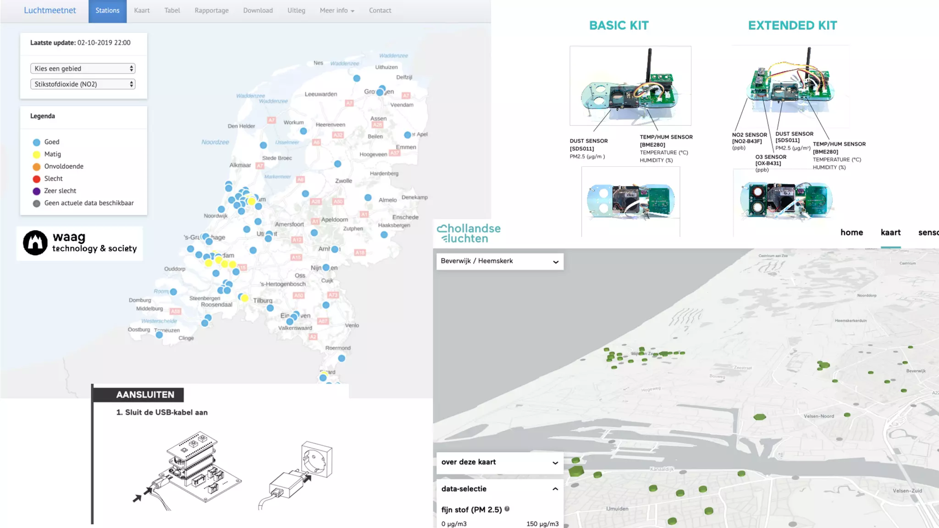
Task: Click the blue station marker at Nijmegen
Action: click(326, 267)
